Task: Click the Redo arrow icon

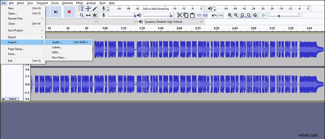Action: click(x=221, y=15)
